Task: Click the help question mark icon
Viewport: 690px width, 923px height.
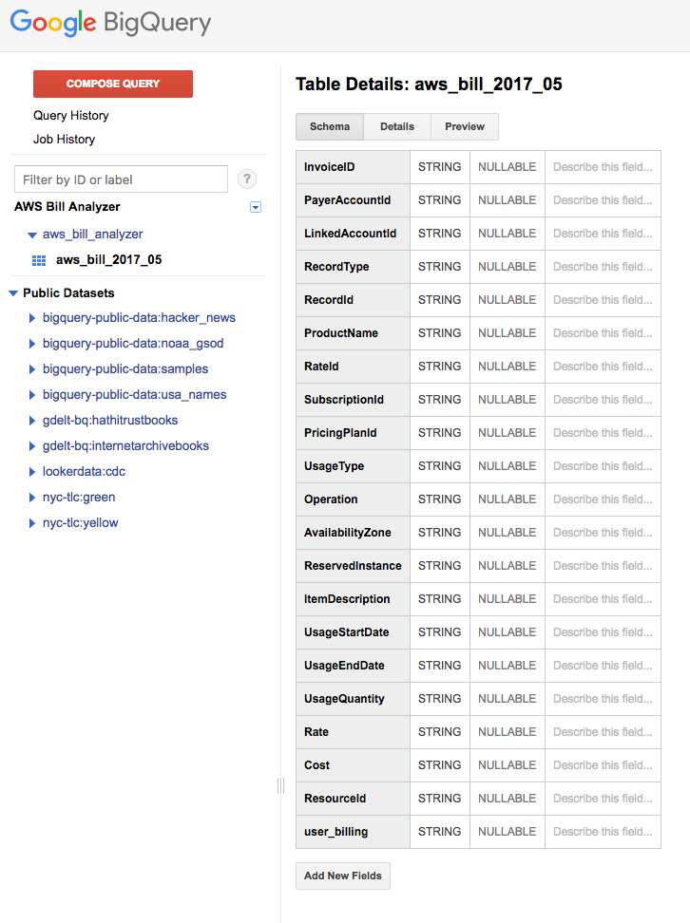Action: click(x=247, y=179)
